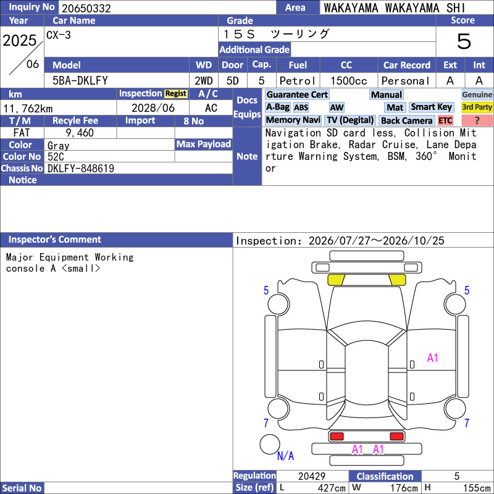Click the Gray color value
This screenshot has width=494, height=494.
coord(58,146)
